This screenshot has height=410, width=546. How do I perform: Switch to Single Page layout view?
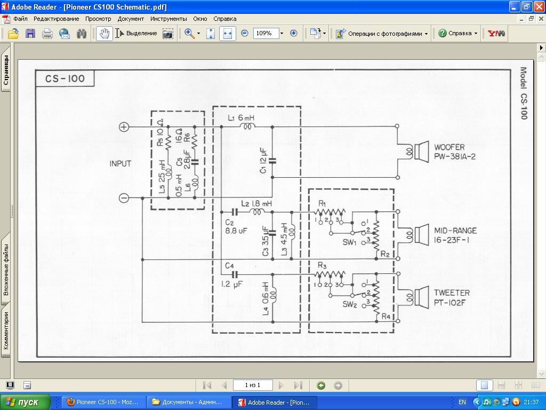tap(484, 385)
